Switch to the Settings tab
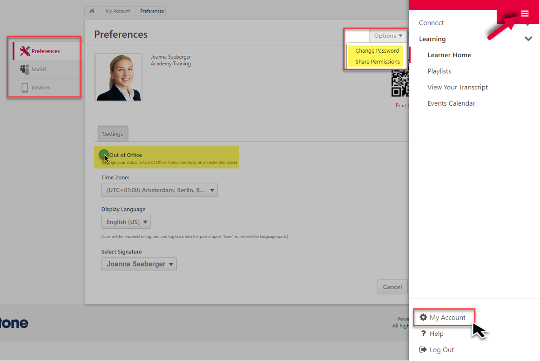The image size is (540, 361). pyautogui.click(x=113, y=134)
